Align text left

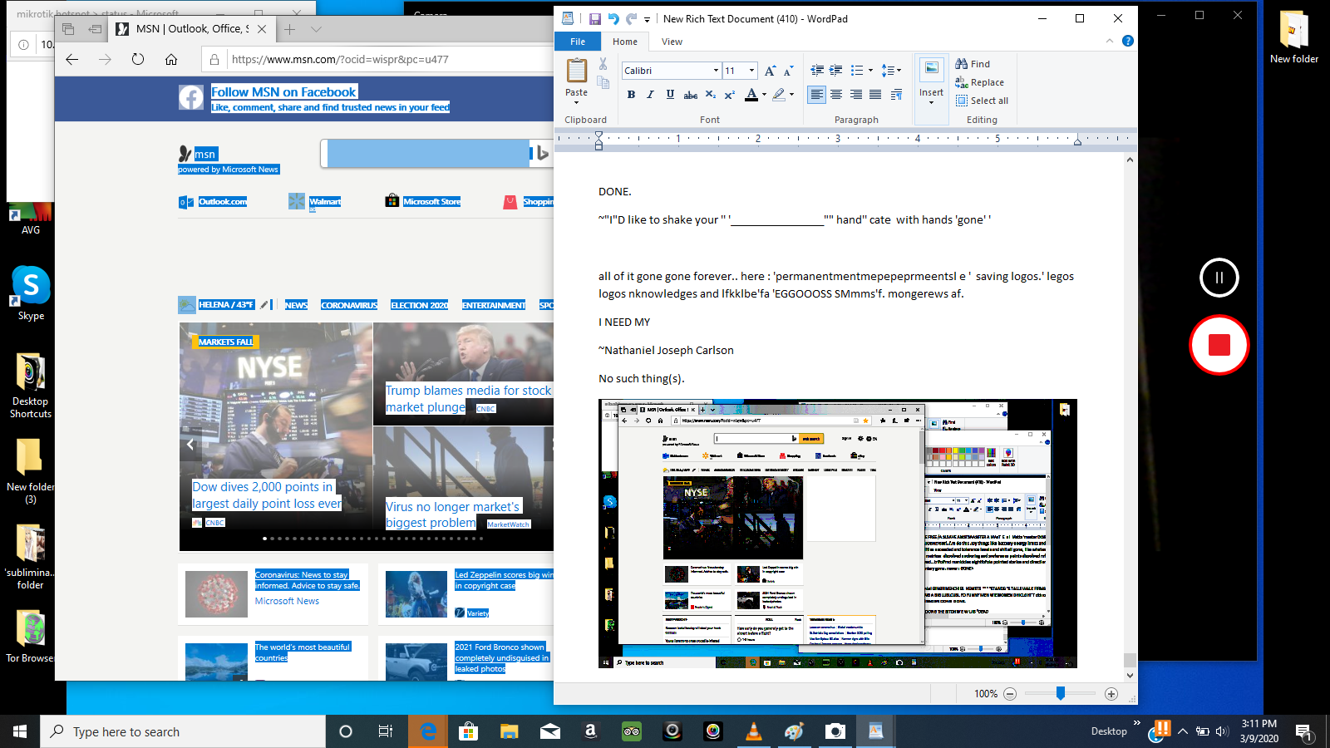click(817, 95)
